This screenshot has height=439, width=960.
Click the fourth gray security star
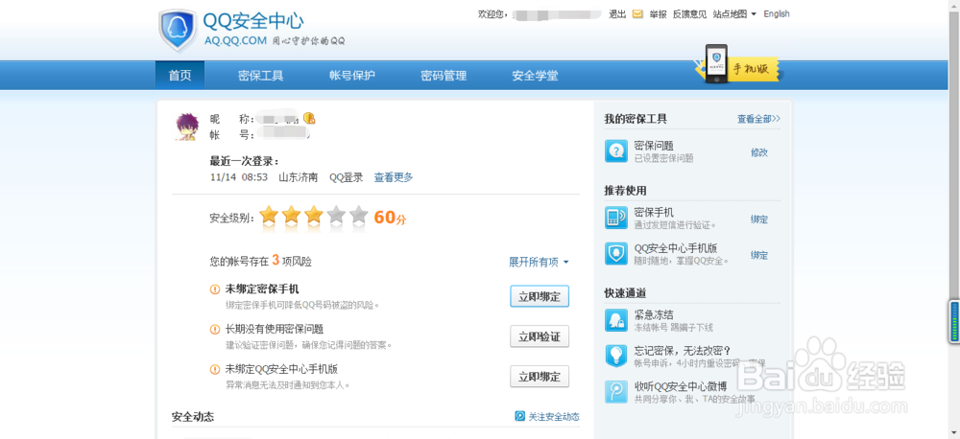click(336, 216)
